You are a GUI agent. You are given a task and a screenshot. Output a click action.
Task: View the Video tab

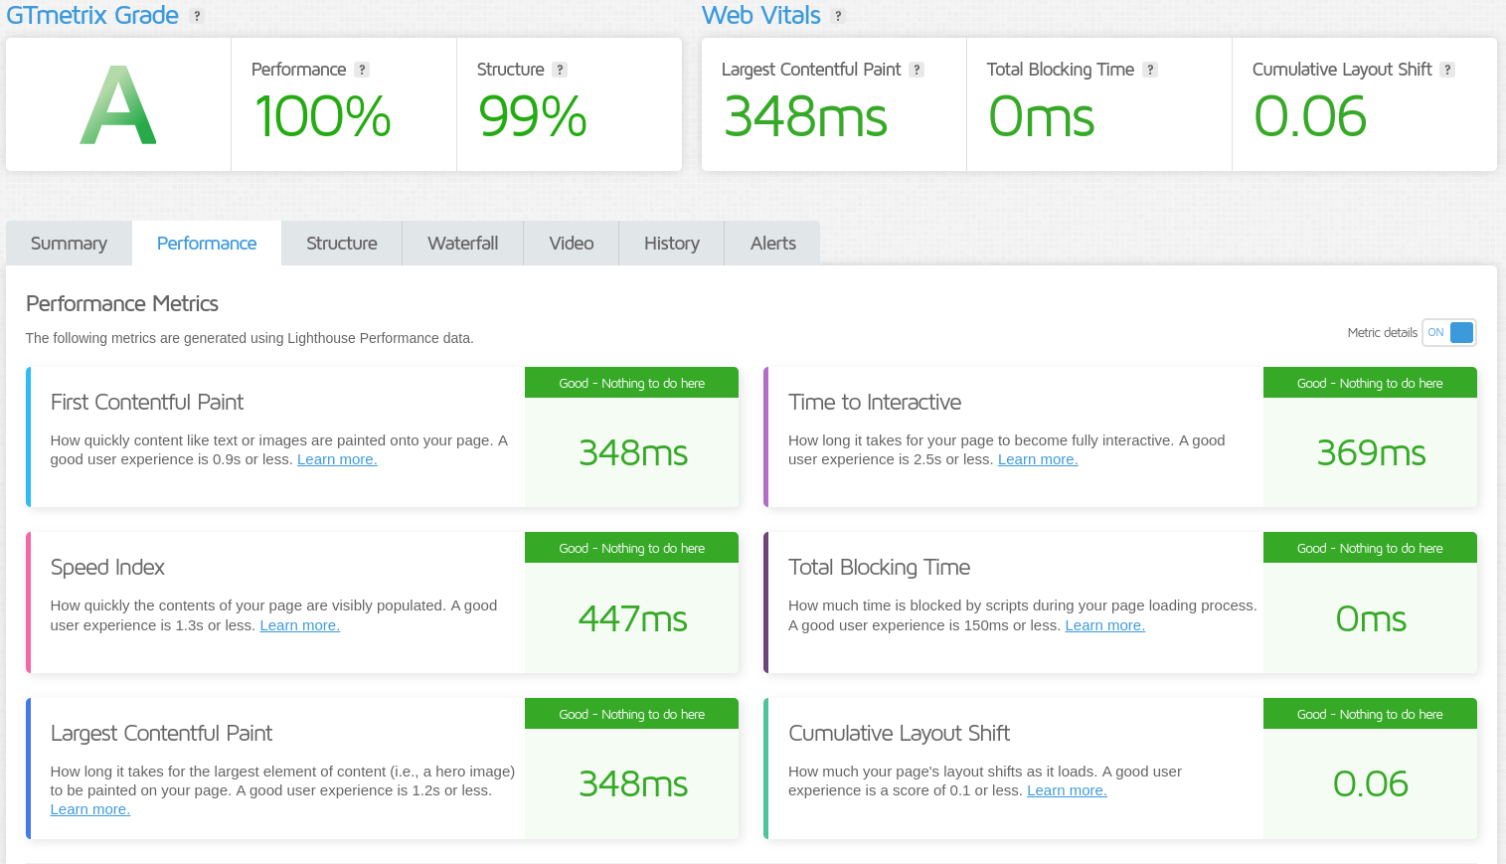[x=571, y=243]
